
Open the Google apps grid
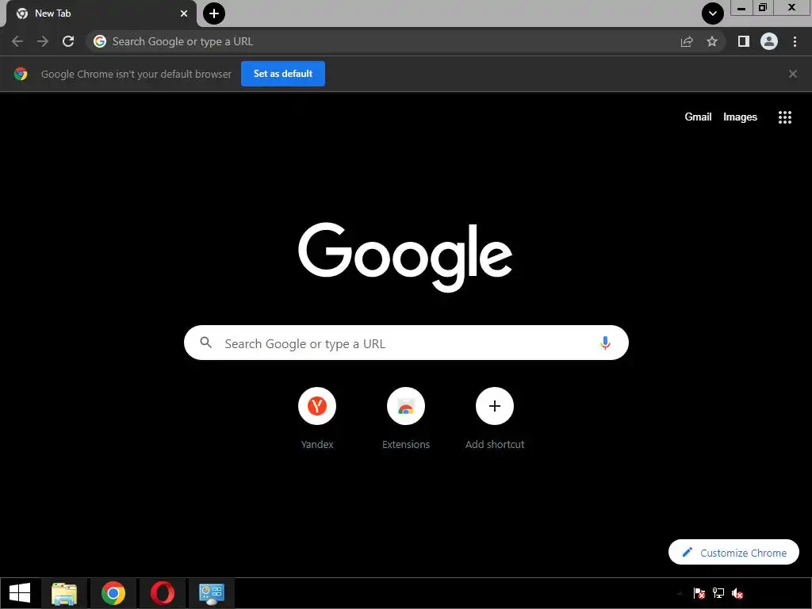(x=785, y=117)
